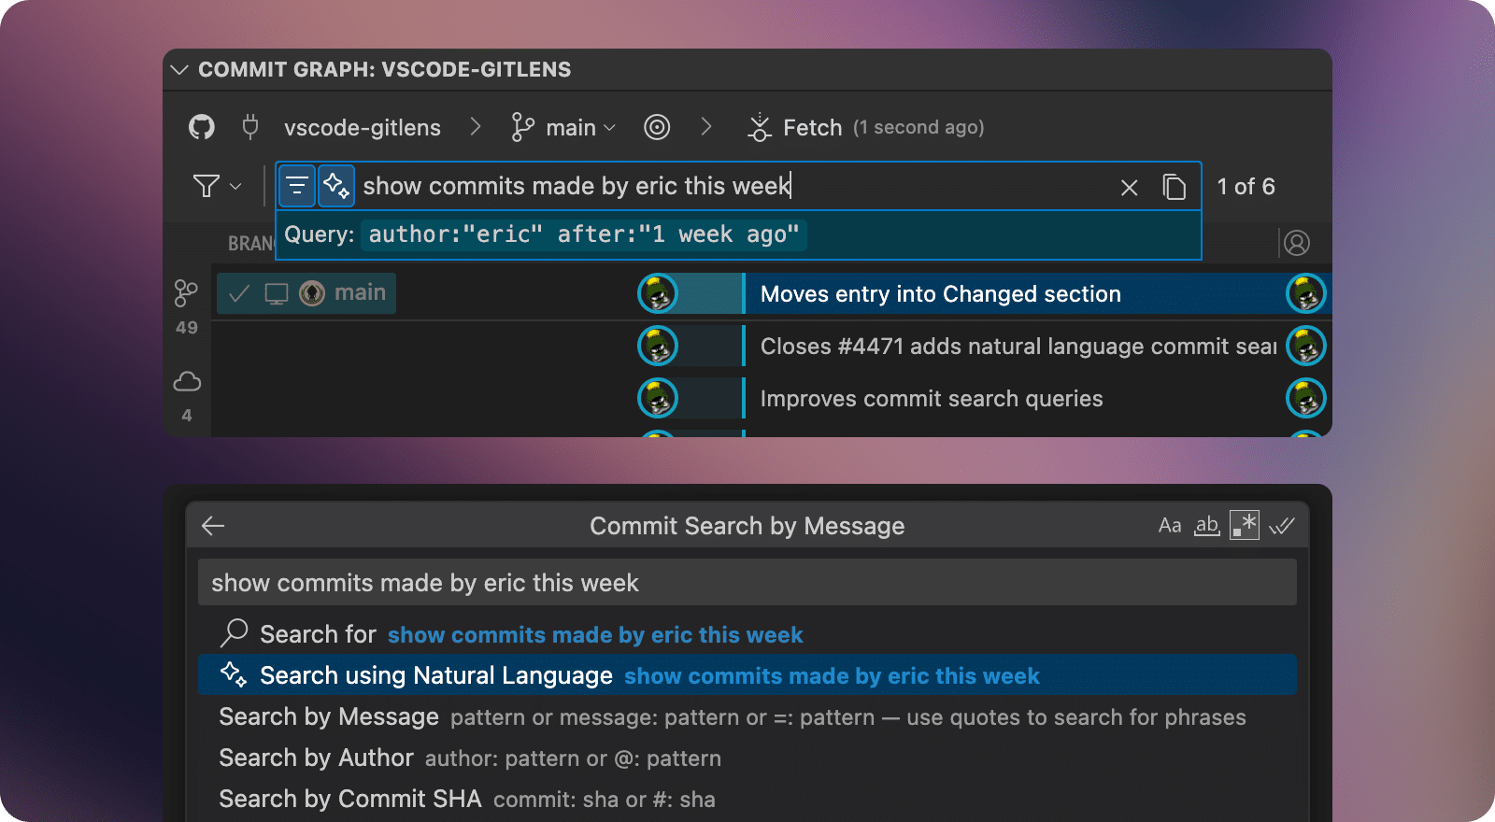Select the main branch label pill
The width and height of the screenshot is (1495, 822).
coord(306,293)
